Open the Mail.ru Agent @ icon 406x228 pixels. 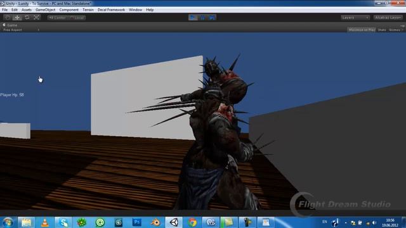click(100, 222)
